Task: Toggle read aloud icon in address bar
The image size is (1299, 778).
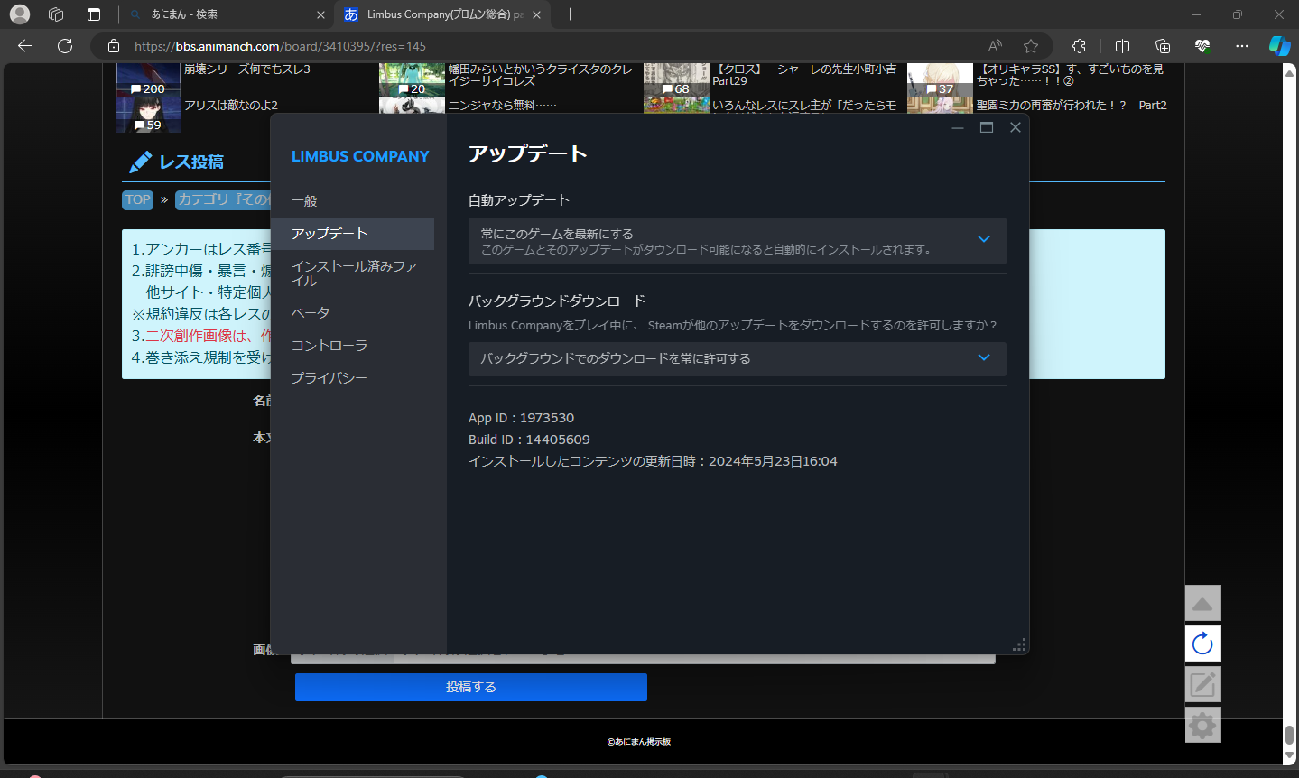Action: (995, 46)
